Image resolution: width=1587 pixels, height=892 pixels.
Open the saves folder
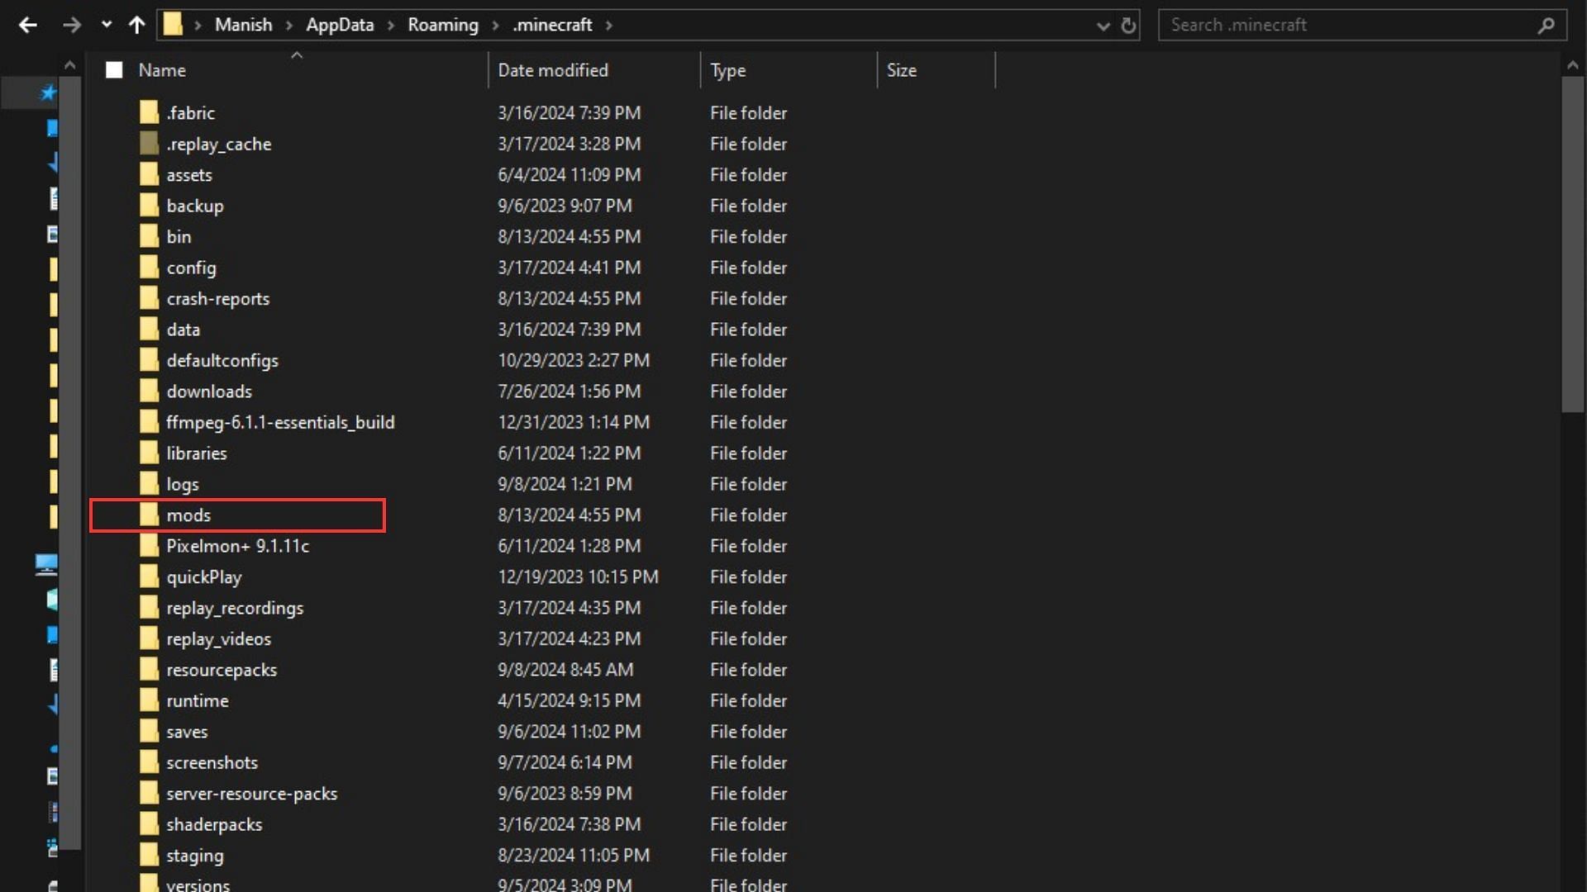pos(188,731)
